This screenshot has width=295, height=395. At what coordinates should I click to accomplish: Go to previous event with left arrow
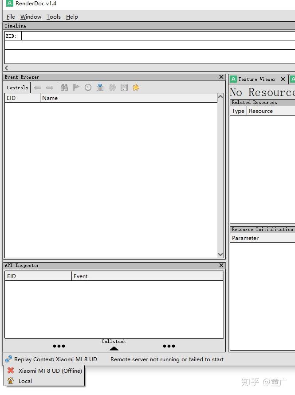point(38,88)
